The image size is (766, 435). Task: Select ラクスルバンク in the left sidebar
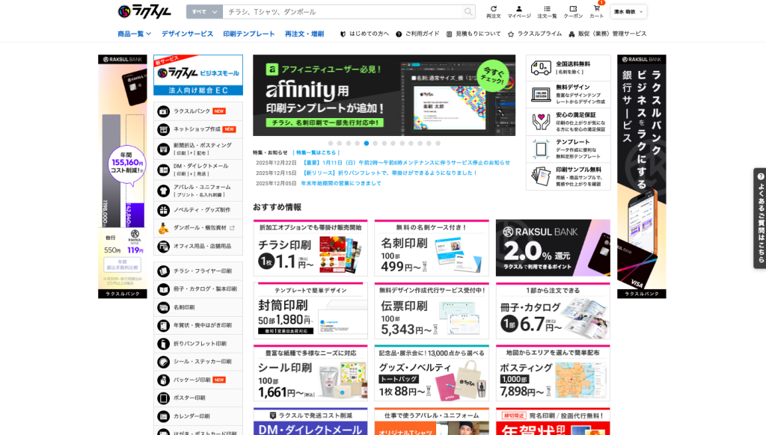click(192, 111)
